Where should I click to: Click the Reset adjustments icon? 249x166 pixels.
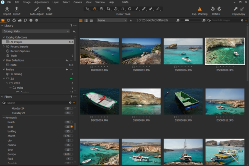pyautogui.click(x=49, y=9)
